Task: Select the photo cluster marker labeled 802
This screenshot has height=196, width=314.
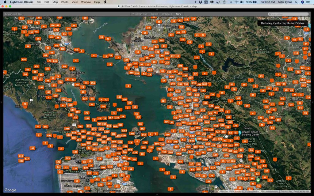Action: click(150, 70)
